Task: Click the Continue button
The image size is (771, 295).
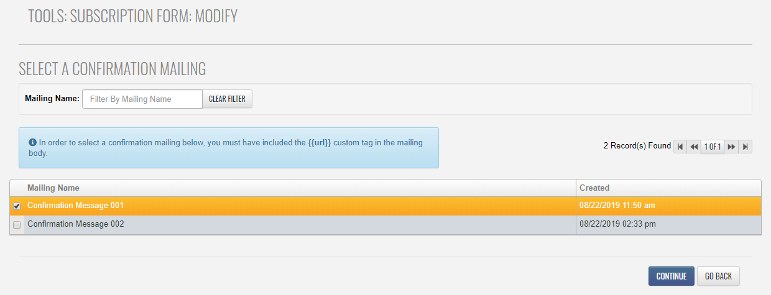Action: [x=672, y=276]
